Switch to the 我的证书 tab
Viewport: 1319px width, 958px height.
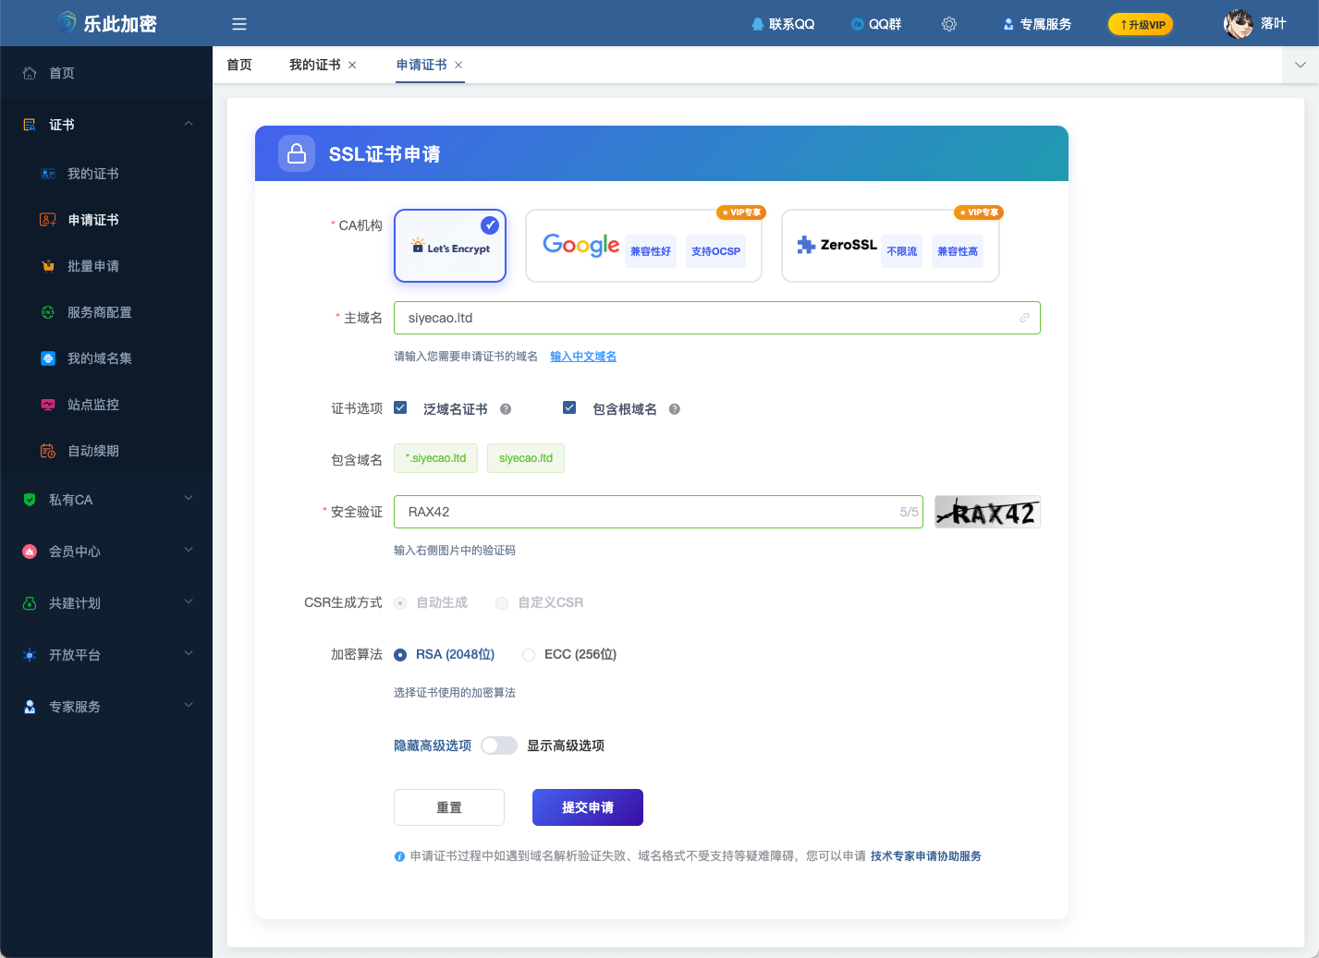point(314,65)
